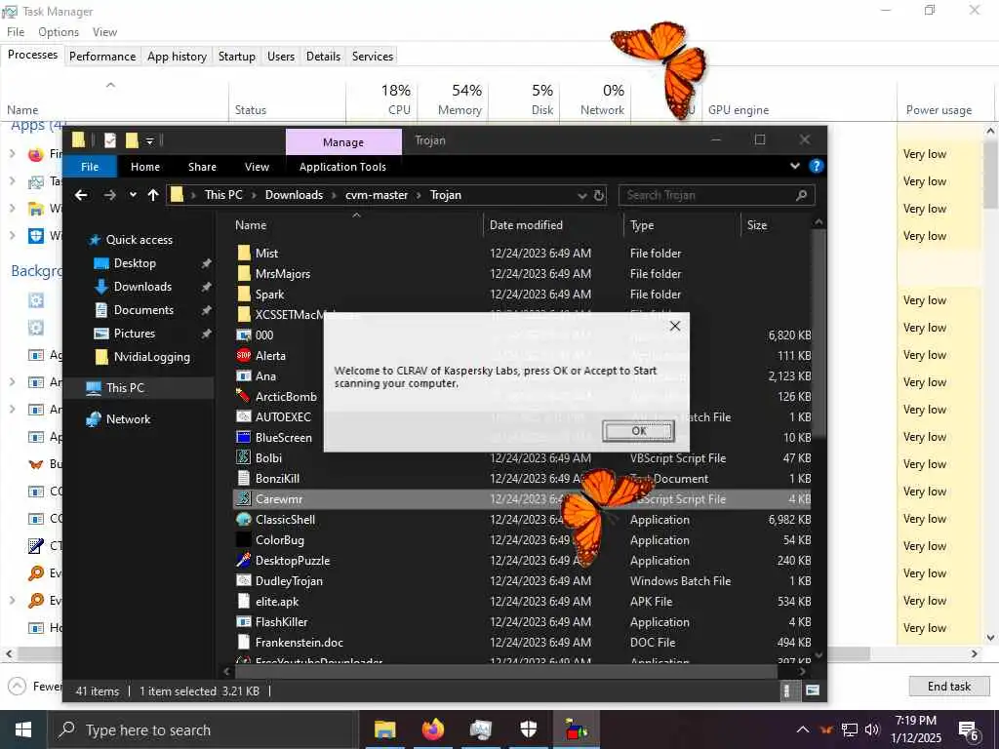Open the Mist folder

266,253
